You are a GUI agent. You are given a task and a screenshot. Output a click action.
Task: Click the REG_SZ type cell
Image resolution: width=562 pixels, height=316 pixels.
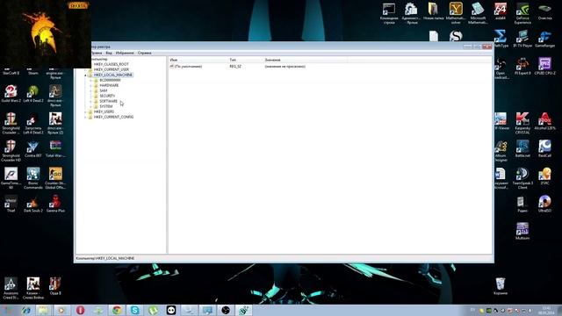235,67
